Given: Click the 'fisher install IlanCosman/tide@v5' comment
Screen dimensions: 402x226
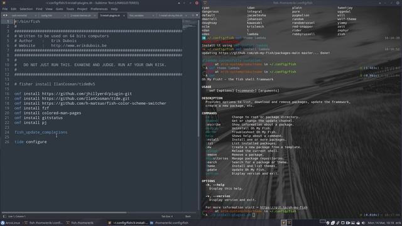Looking at the screenshot, I should pyautogui.click(x=55, y=84).
